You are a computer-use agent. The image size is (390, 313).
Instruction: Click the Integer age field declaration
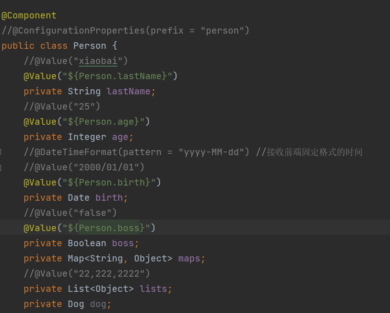pyautogui.click(x=79, y=137)
